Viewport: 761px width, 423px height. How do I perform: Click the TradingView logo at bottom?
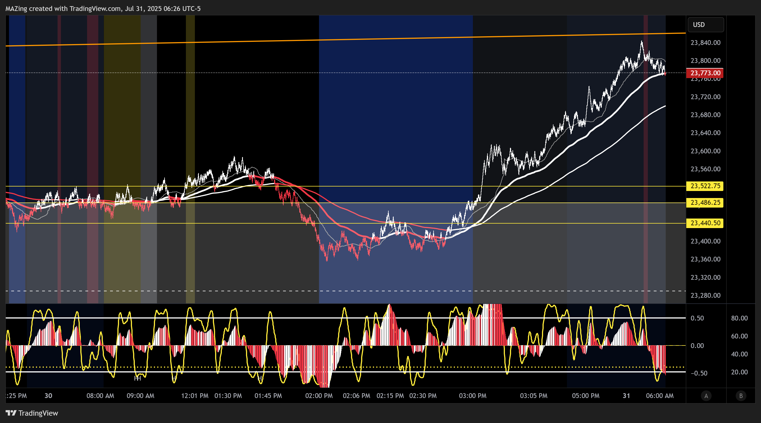(32, 413)
